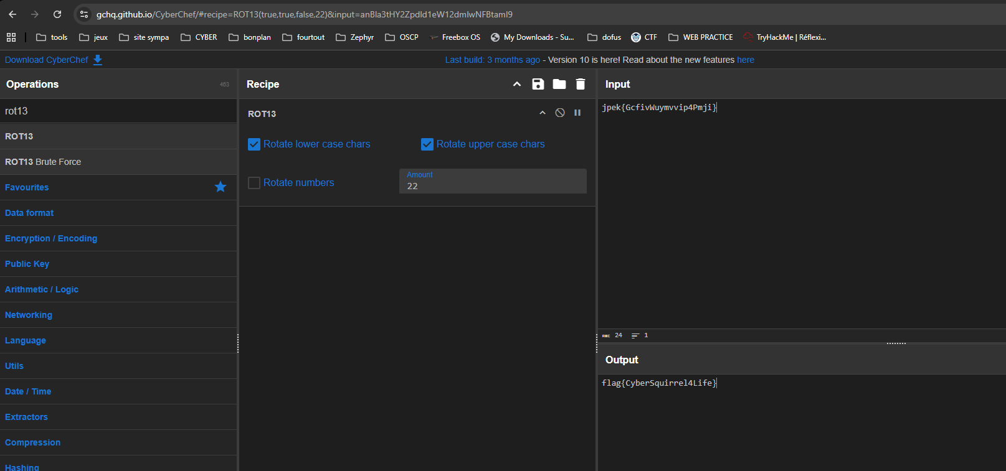Click the browser forward arrow
The width and height of the screenshot is (1006, 471).
[x=35, y=14]
